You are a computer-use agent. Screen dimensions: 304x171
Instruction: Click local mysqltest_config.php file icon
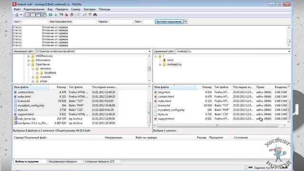pos(15,105)
